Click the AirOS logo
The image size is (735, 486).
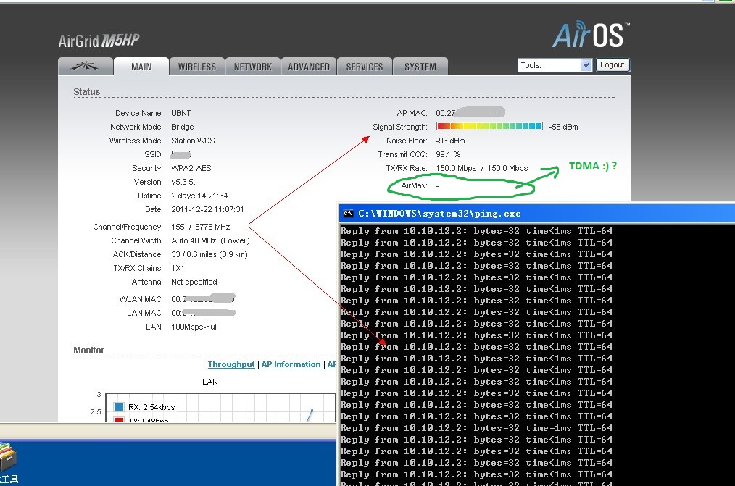(x=591, y=35)
